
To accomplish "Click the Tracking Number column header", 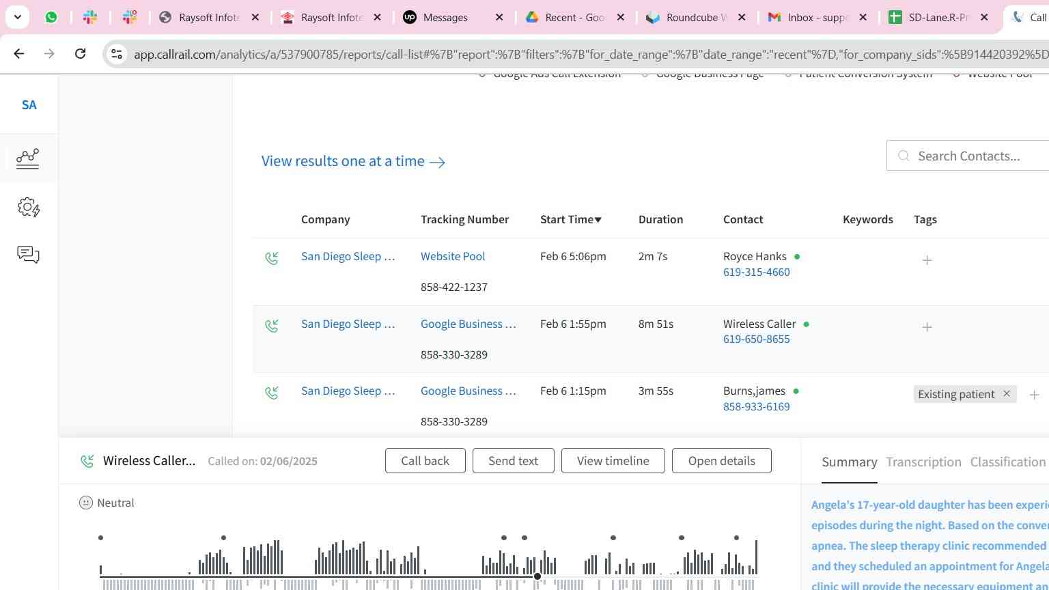I will (x=464, y=219).
